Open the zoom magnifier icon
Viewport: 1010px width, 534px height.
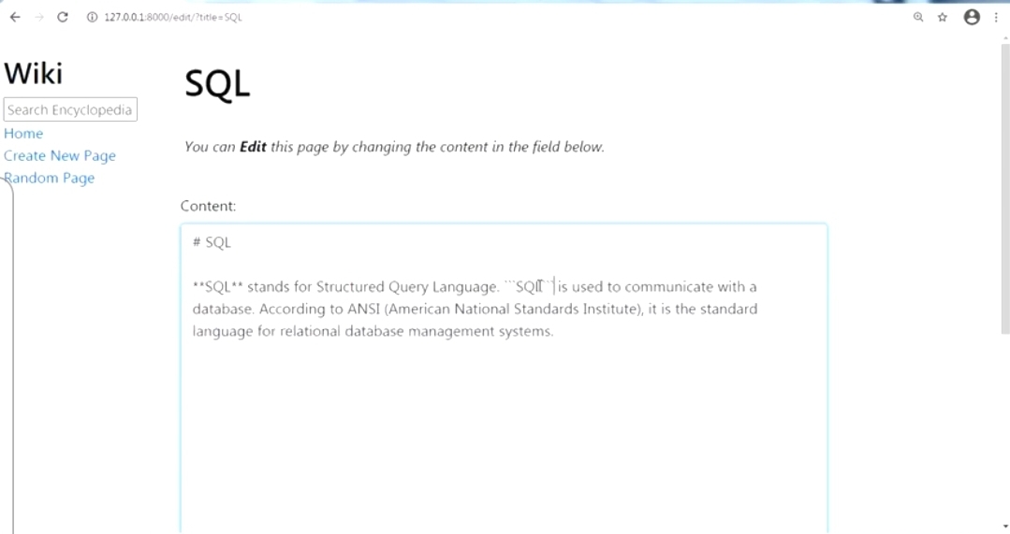tap(918, 17)
